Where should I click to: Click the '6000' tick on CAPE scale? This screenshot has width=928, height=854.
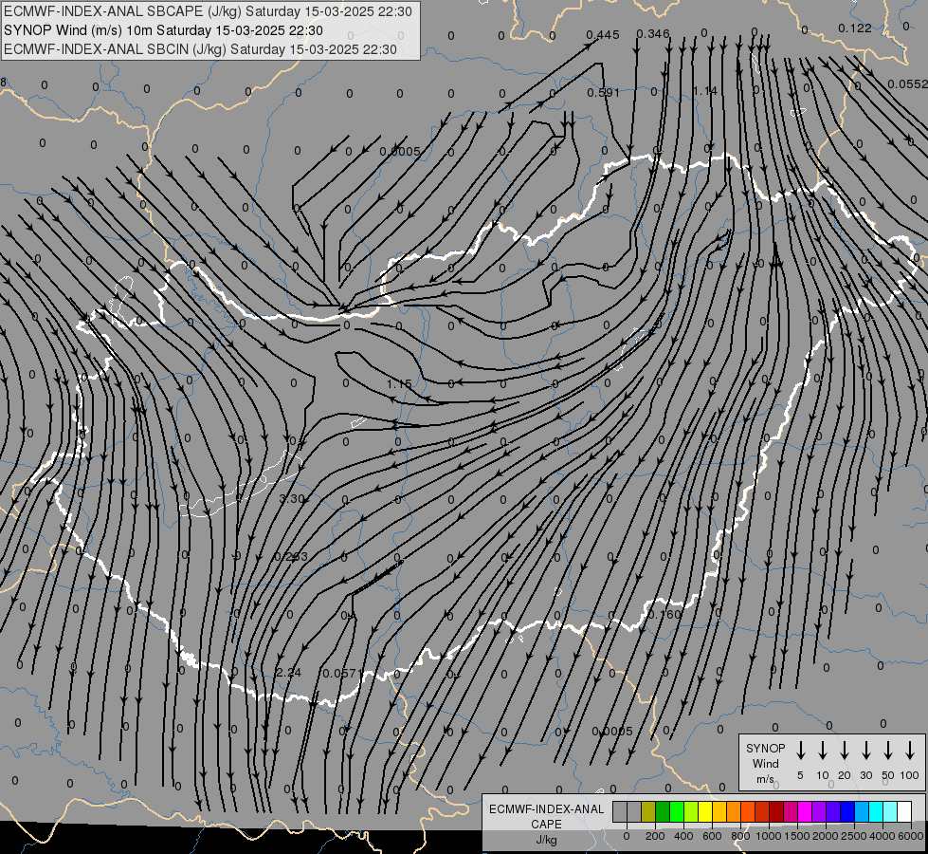pyautogui.click(x=911, y=836)
